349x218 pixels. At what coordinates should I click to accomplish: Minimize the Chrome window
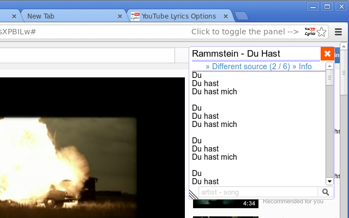(x=313, y=7)
